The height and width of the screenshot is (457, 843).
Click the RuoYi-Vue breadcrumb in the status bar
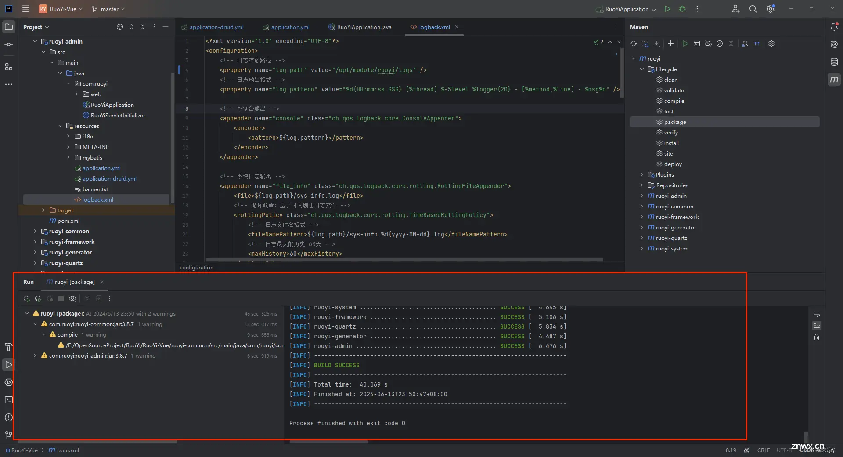22,450
